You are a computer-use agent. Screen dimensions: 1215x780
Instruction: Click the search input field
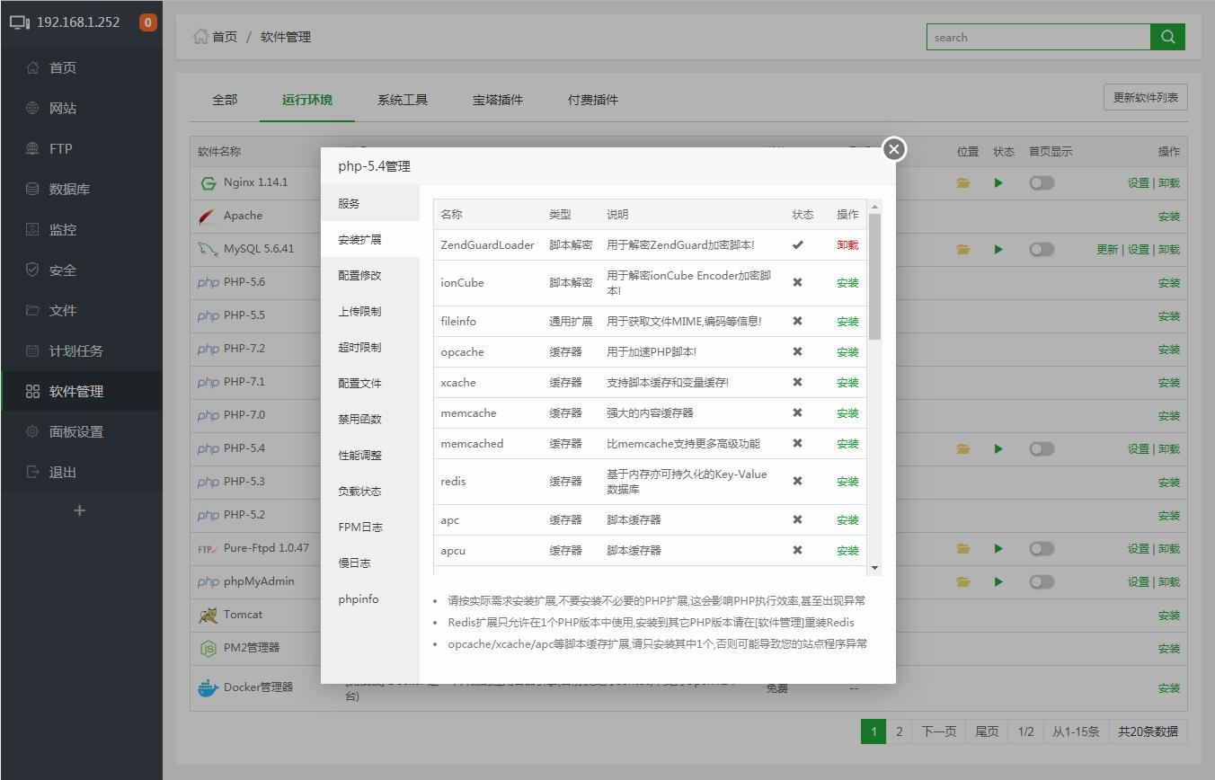1038,36
